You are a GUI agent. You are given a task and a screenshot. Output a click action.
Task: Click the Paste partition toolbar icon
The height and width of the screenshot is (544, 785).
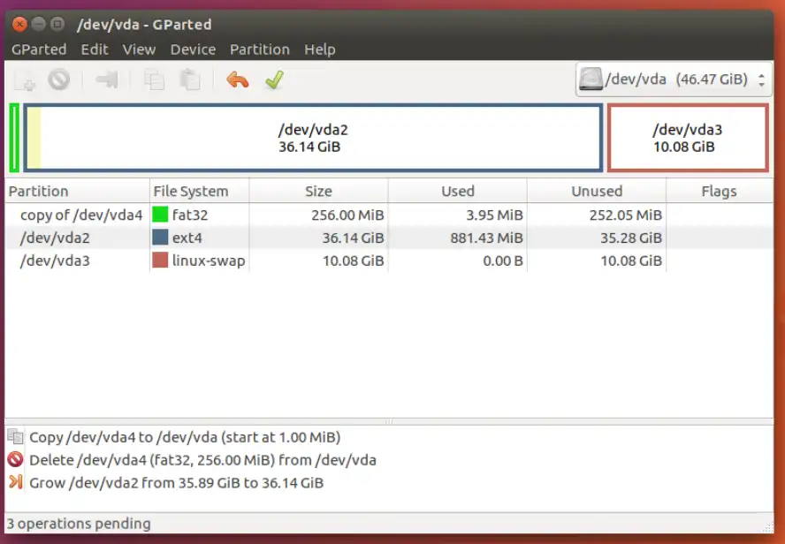pos(190,80)
